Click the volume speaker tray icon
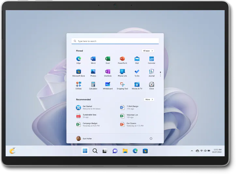Screen dimensions: 236x174 [x=205, y=151]
